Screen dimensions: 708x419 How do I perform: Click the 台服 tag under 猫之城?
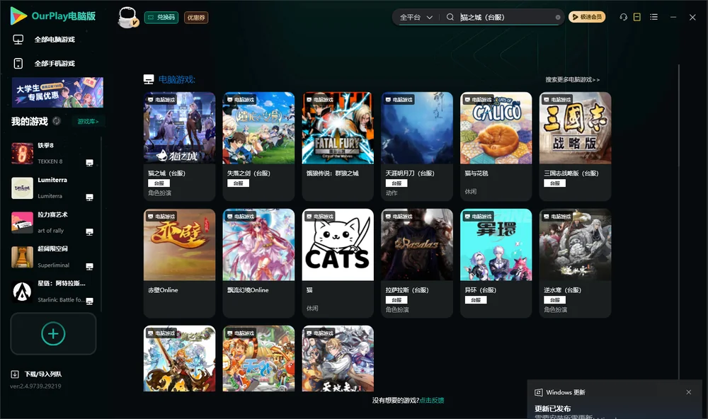[159, 183]
